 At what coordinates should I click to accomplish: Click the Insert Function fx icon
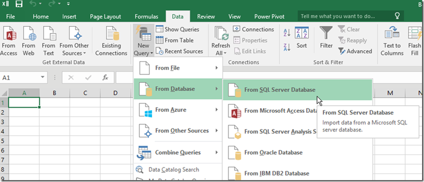(105, 77)
